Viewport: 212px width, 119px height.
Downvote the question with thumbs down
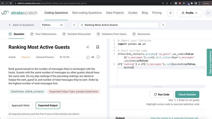click(x=98, y=57)
